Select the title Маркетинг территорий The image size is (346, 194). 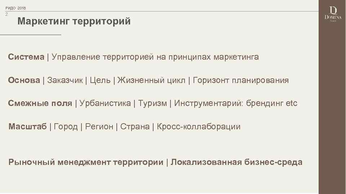(x=74, y=22)
